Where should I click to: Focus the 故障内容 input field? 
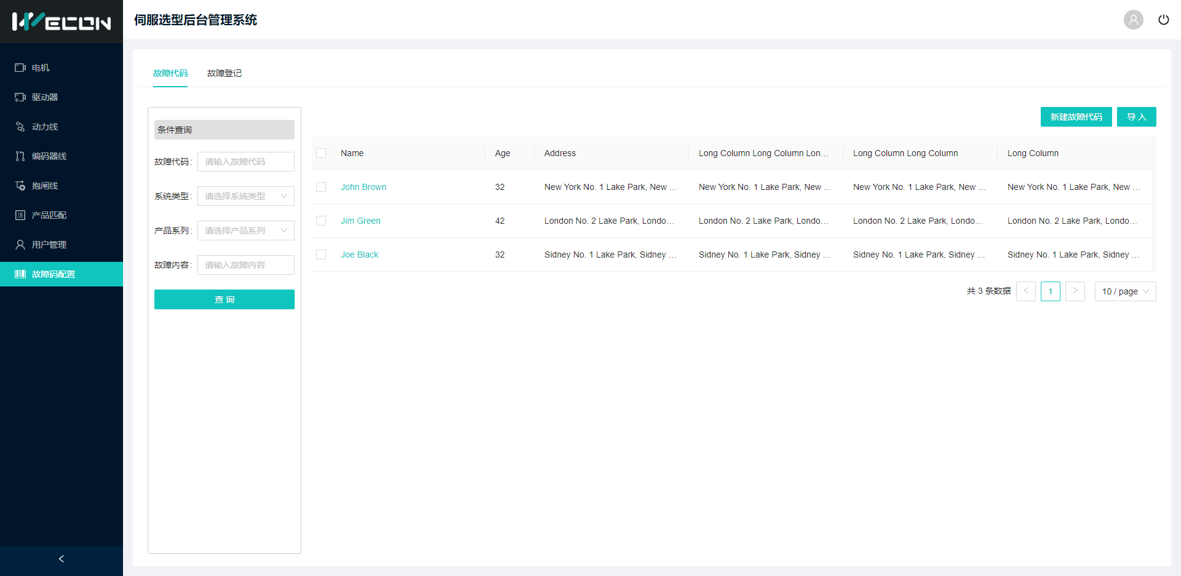coord(245,265)
